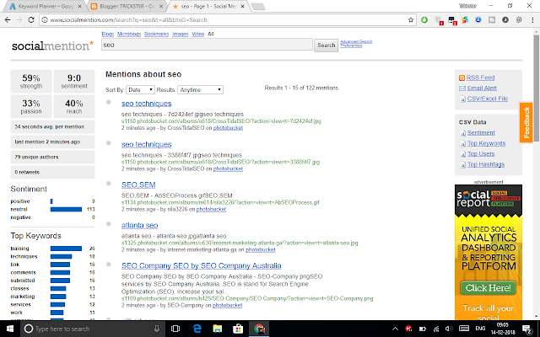Open the atlanta seo result
540x337 pixels.
click(x=139, y=226)
